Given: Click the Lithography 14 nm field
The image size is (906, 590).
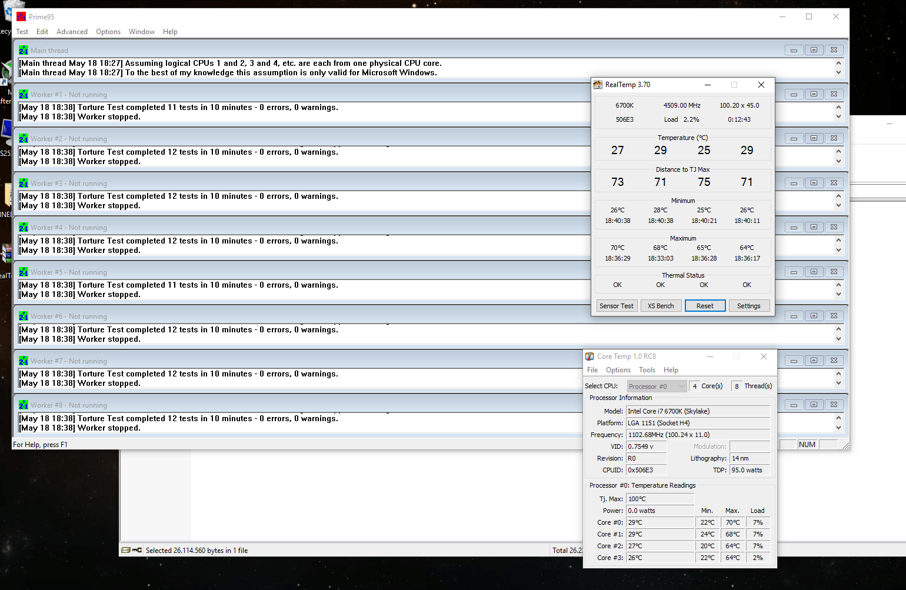Looking at the screenshot, I should 750,458.
